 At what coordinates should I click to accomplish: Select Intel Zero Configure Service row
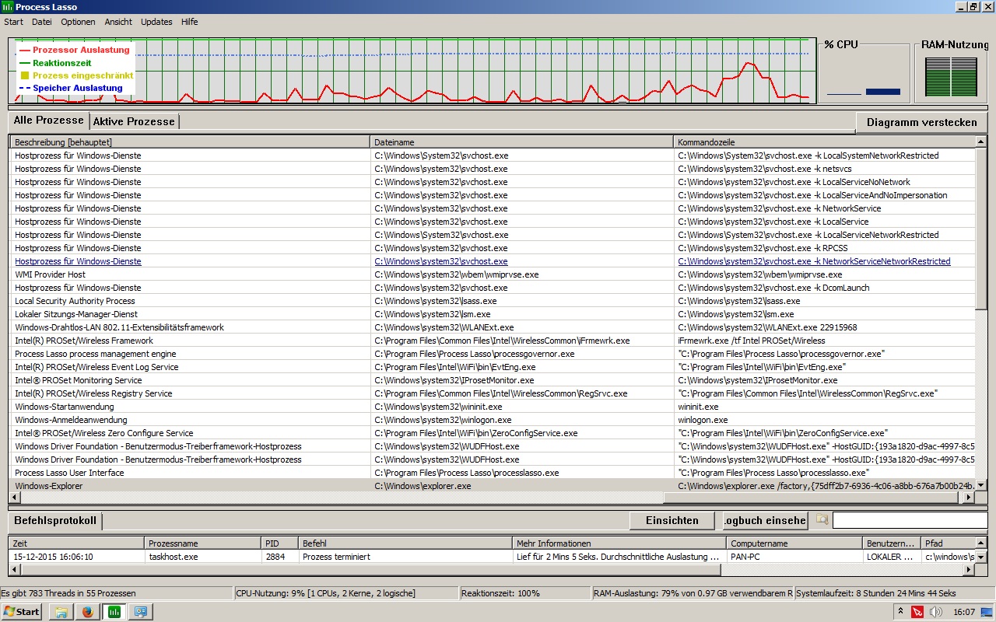(492, 433)
